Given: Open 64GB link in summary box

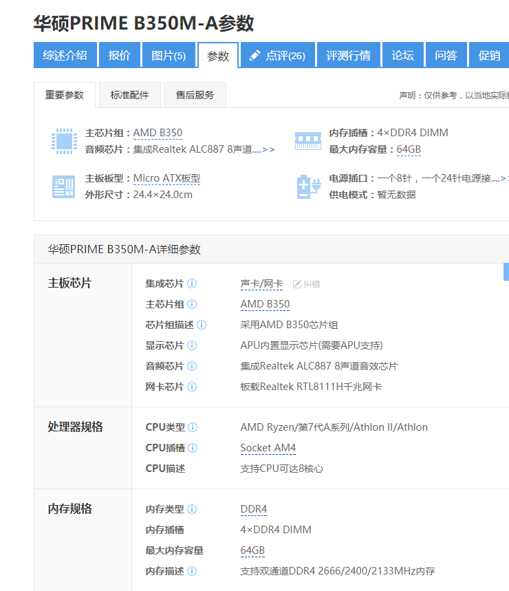Looking at the screenshot, I should 409,149.
